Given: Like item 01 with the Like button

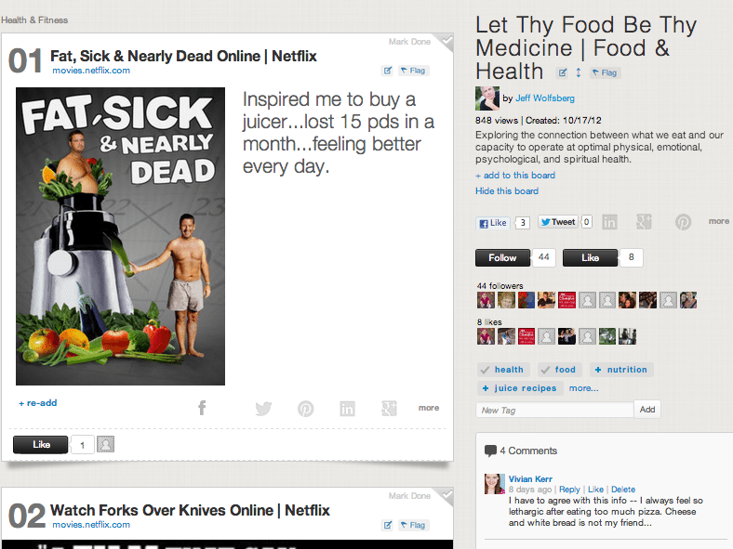Looking at the screenshot, I should click(x=41, y=444).
